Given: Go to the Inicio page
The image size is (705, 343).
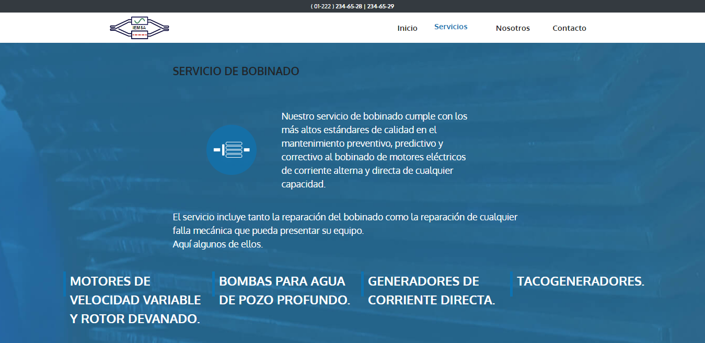Looking at the screenshot, I should (x=407, y=28).
